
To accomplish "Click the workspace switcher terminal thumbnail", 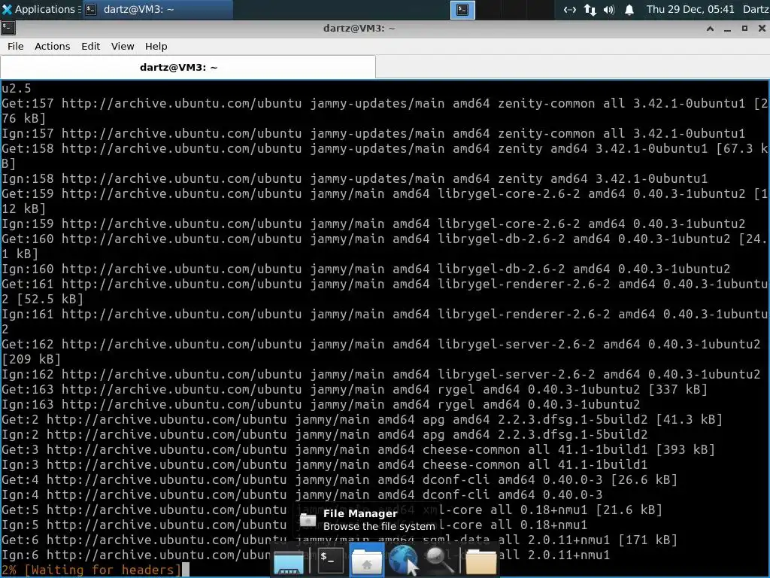I will (462, 9).
